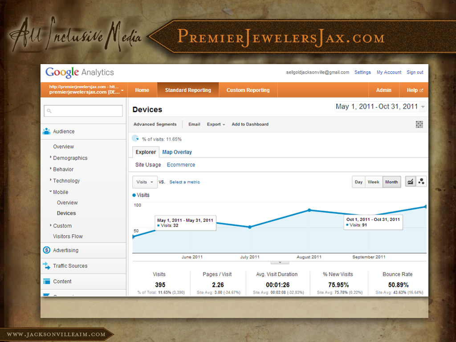456x342 pixels.
Task: Set graph interval to Month
Action: coord(391,182)
